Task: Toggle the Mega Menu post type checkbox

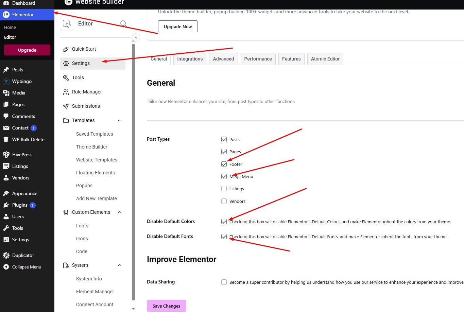Action: click(x=224, y=176)
